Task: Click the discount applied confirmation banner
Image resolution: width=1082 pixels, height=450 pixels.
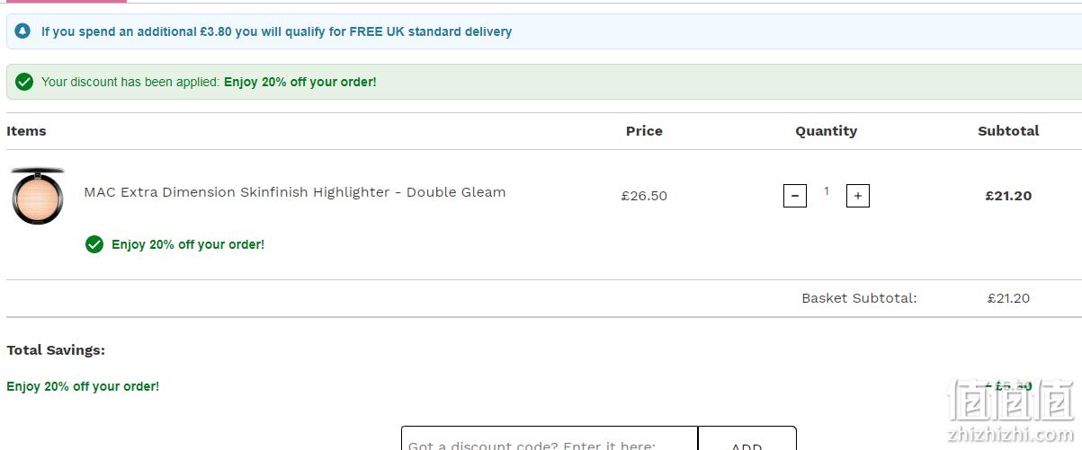Action: (544, 82)
